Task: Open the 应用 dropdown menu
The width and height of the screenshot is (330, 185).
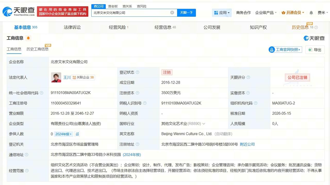Action: click(x=222, y=13)
